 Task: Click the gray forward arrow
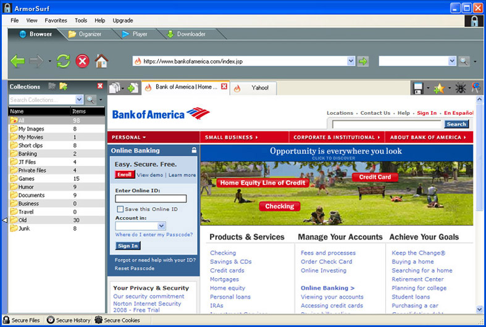pos(36,61)
